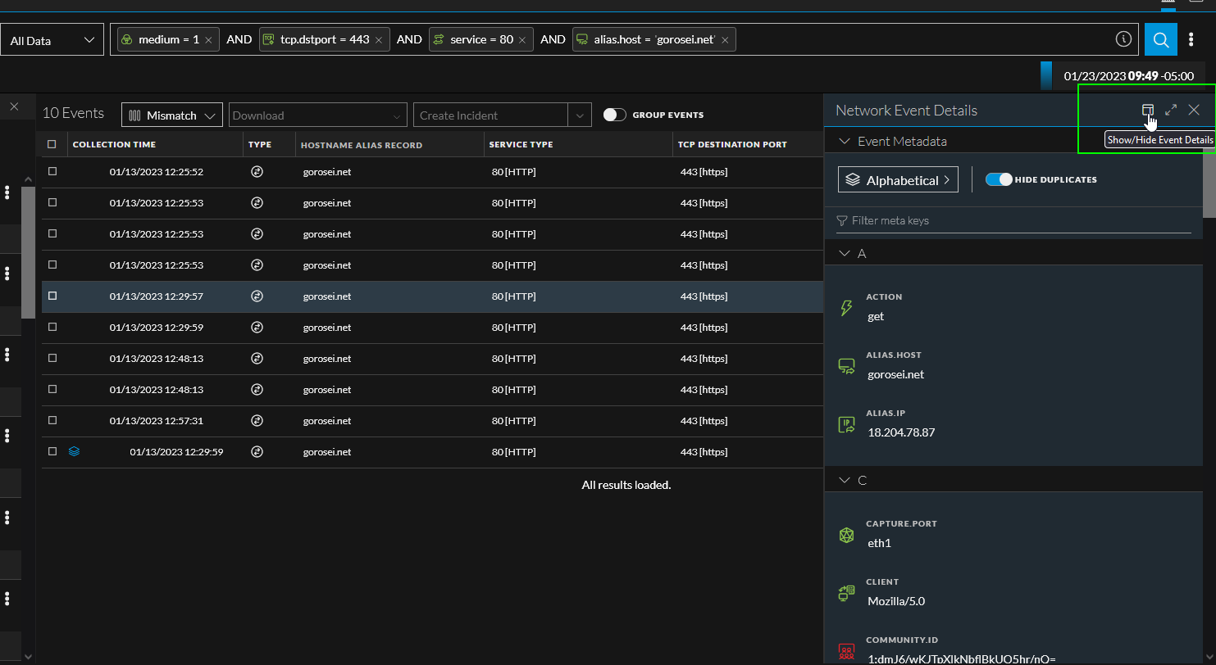Close the Network Event Details panel
Screen dimensions: 1216x665
click(1194, 111)
